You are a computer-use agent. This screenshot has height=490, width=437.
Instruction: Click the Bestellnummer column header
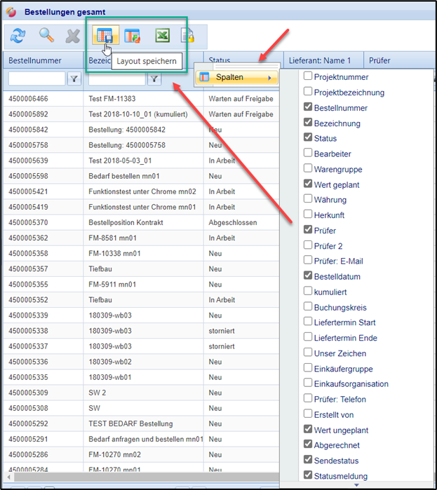pyautogui.click(x=35, y=60)
